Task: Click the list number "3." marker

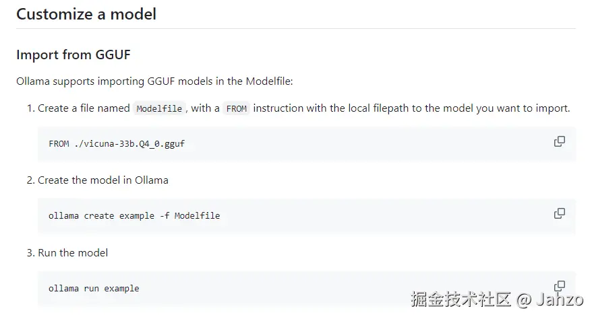Action: (x=30, y=252)
